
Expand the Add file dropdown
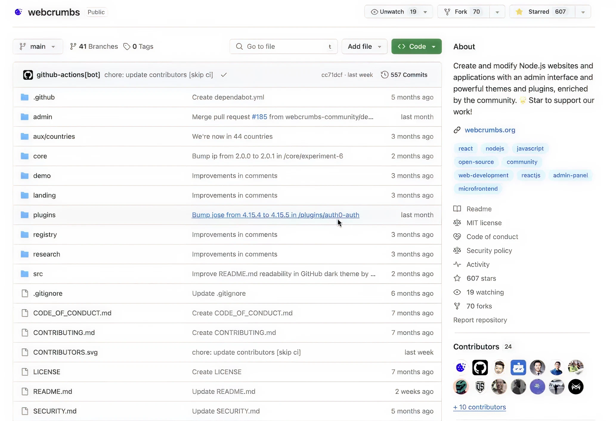pyautogui.click(x=364, y=47)
